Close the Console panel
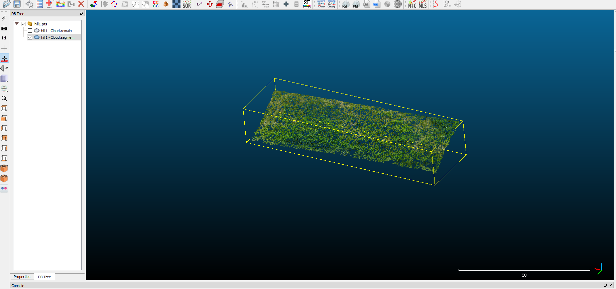 (611, 285)
